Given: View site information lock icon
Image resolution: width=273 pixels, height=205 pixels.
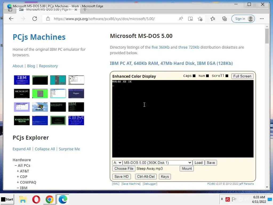Looking at the screenshot, I should point(48,19).
